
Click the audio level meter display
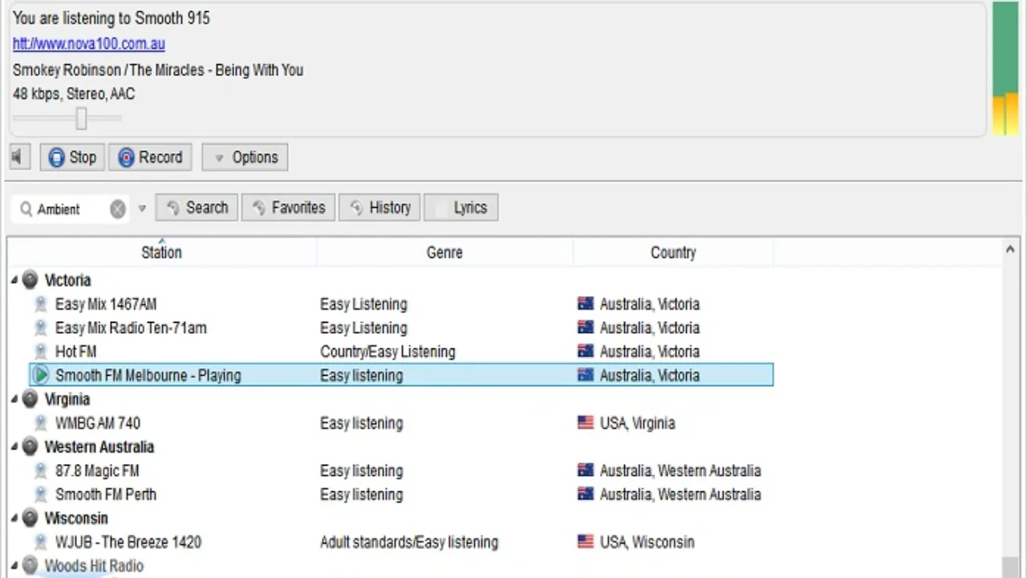point(1005,68)
